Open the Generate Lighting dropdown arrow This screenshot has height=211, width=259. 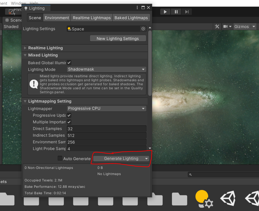pyautogui.click(x=146, y=159)
